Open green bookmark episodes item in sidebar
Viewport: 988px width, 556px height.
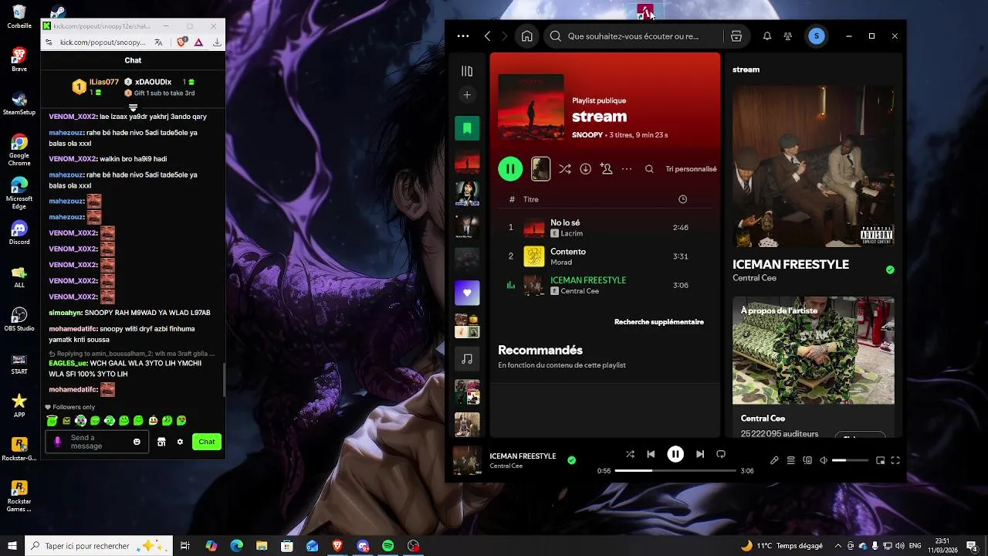pos(467,128)
